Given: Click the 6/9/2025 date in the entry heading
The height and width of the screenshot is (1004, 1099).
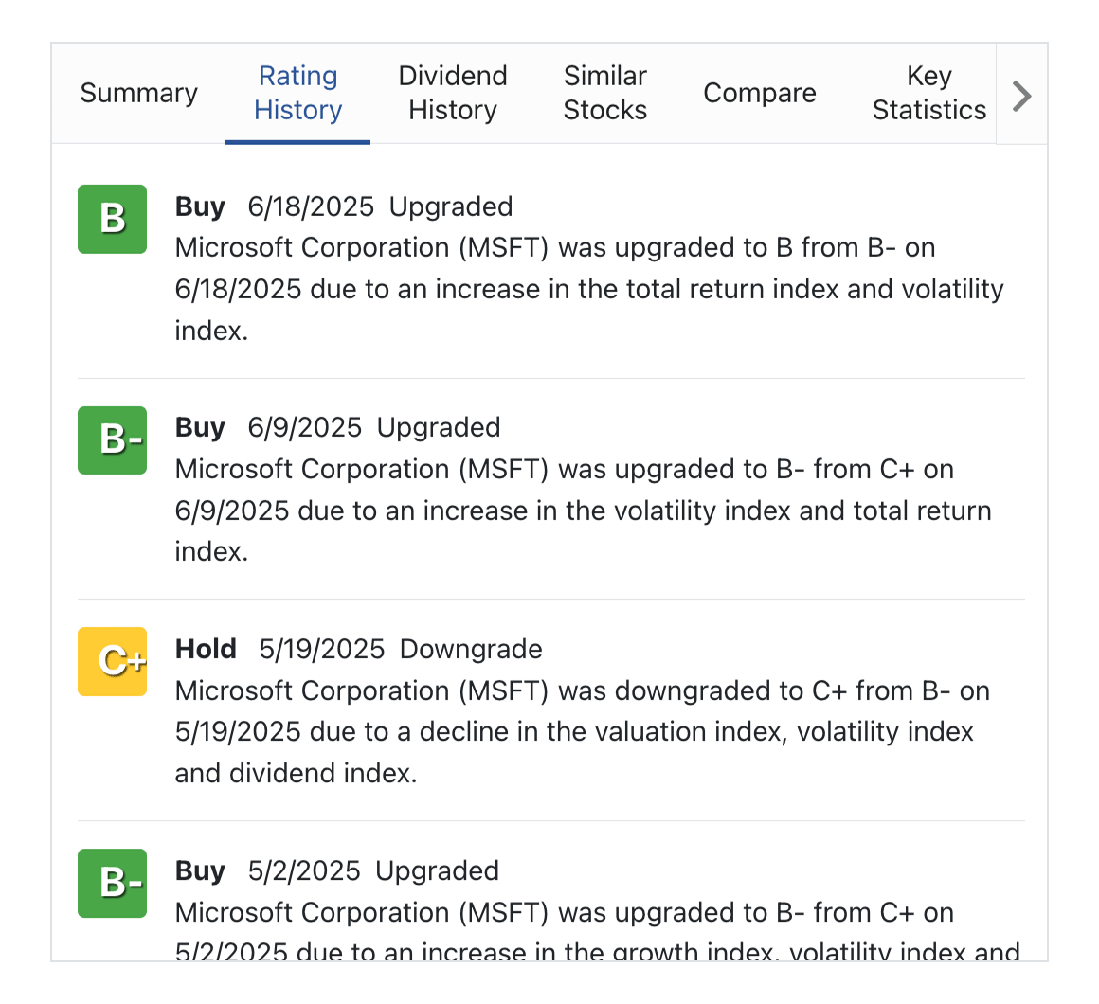Looking at the screenshot, I should (304, 427).
